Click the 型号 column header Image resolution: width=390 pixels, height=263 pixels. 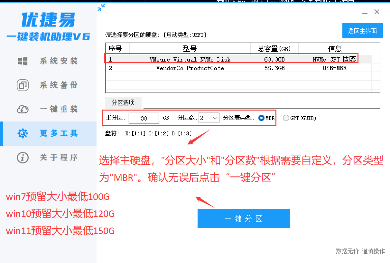(190, 49)
